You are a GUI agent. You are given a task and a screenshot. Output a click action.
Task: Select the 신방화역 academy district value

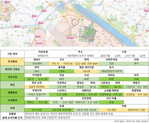tap(130, 87)
